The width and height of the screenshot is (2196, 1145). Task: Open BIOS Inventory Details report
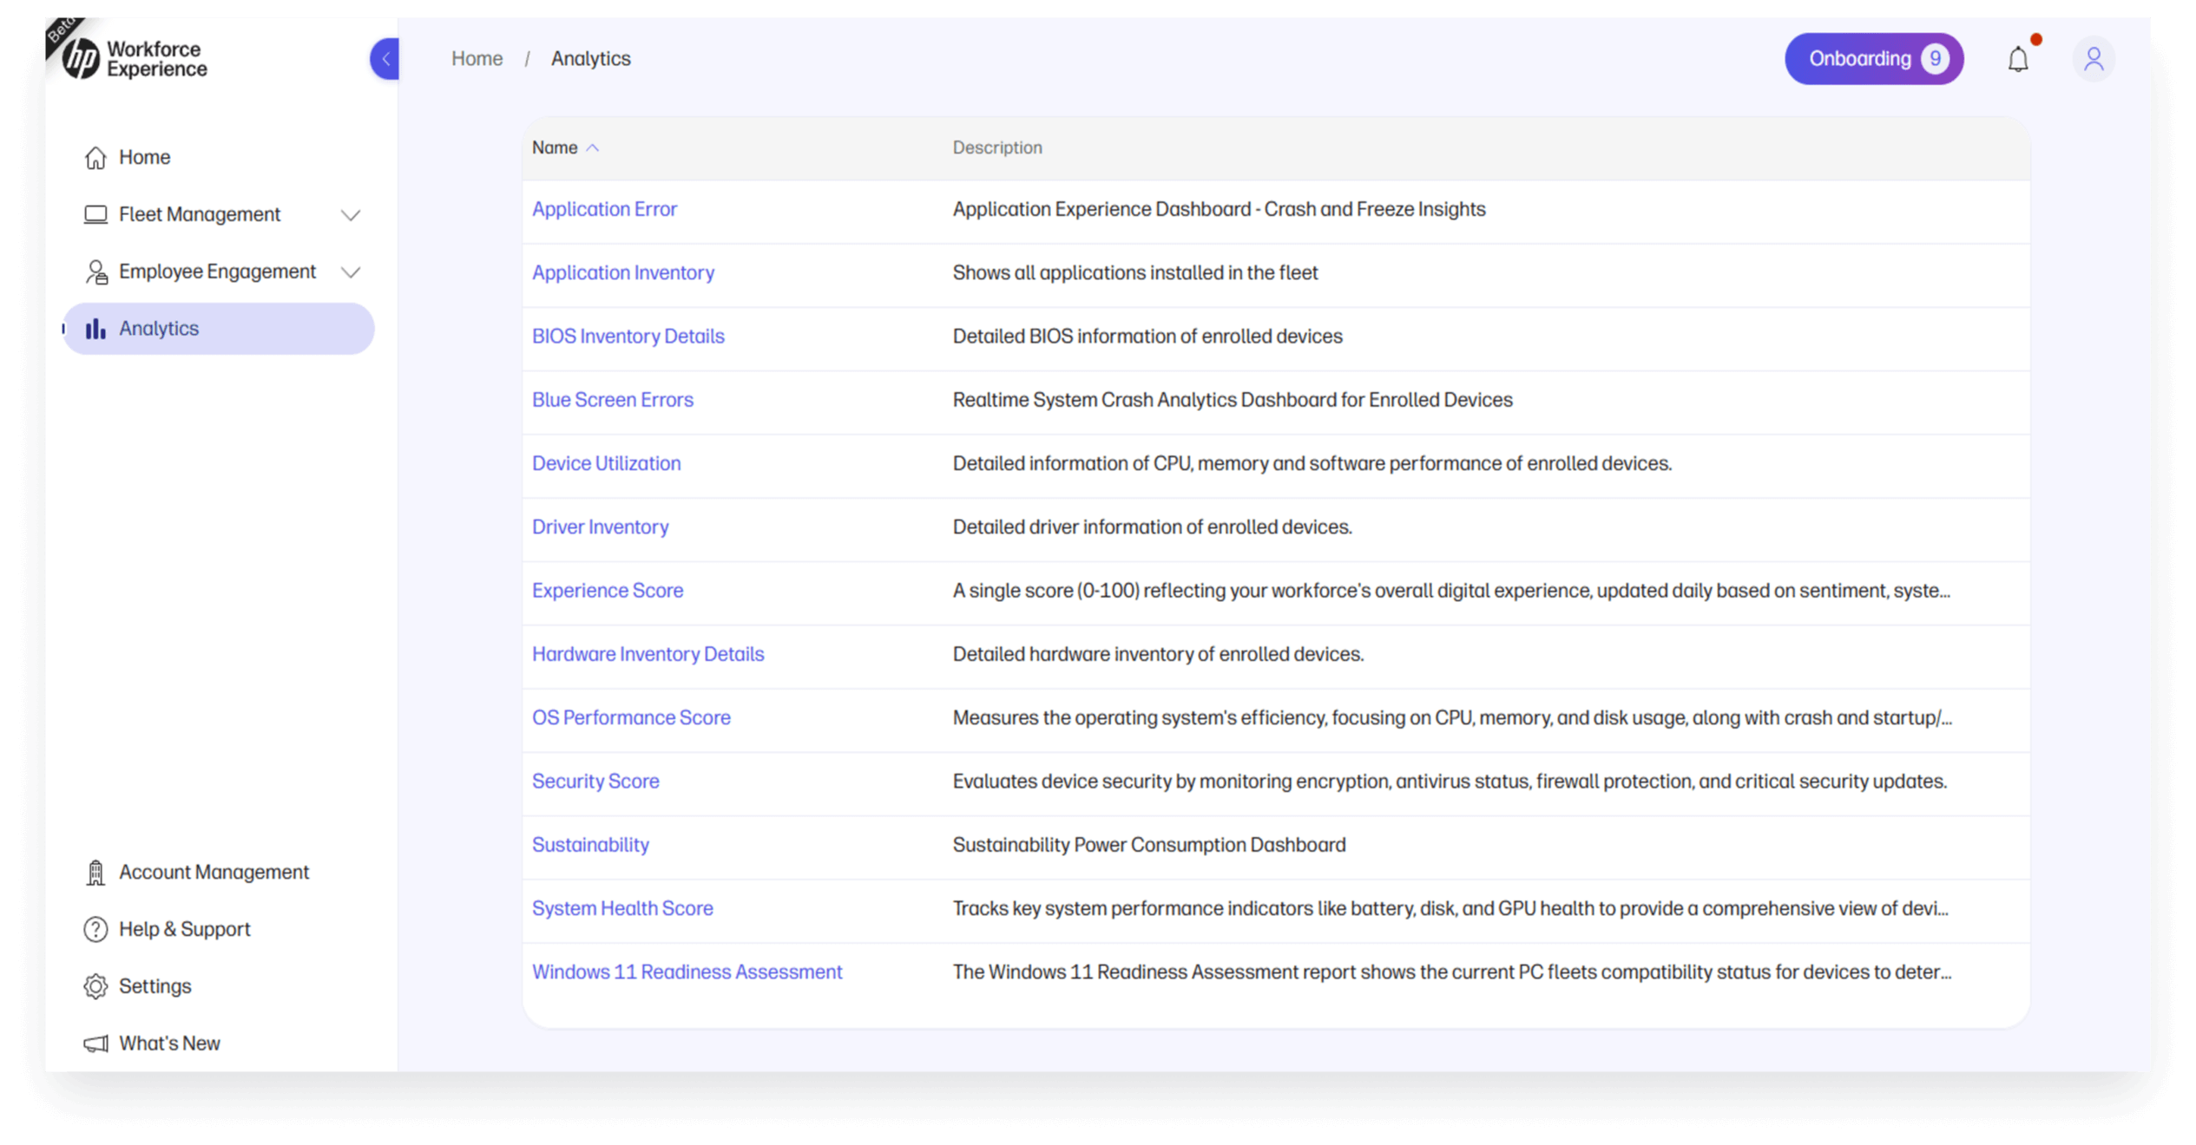[x=628, y=336]
